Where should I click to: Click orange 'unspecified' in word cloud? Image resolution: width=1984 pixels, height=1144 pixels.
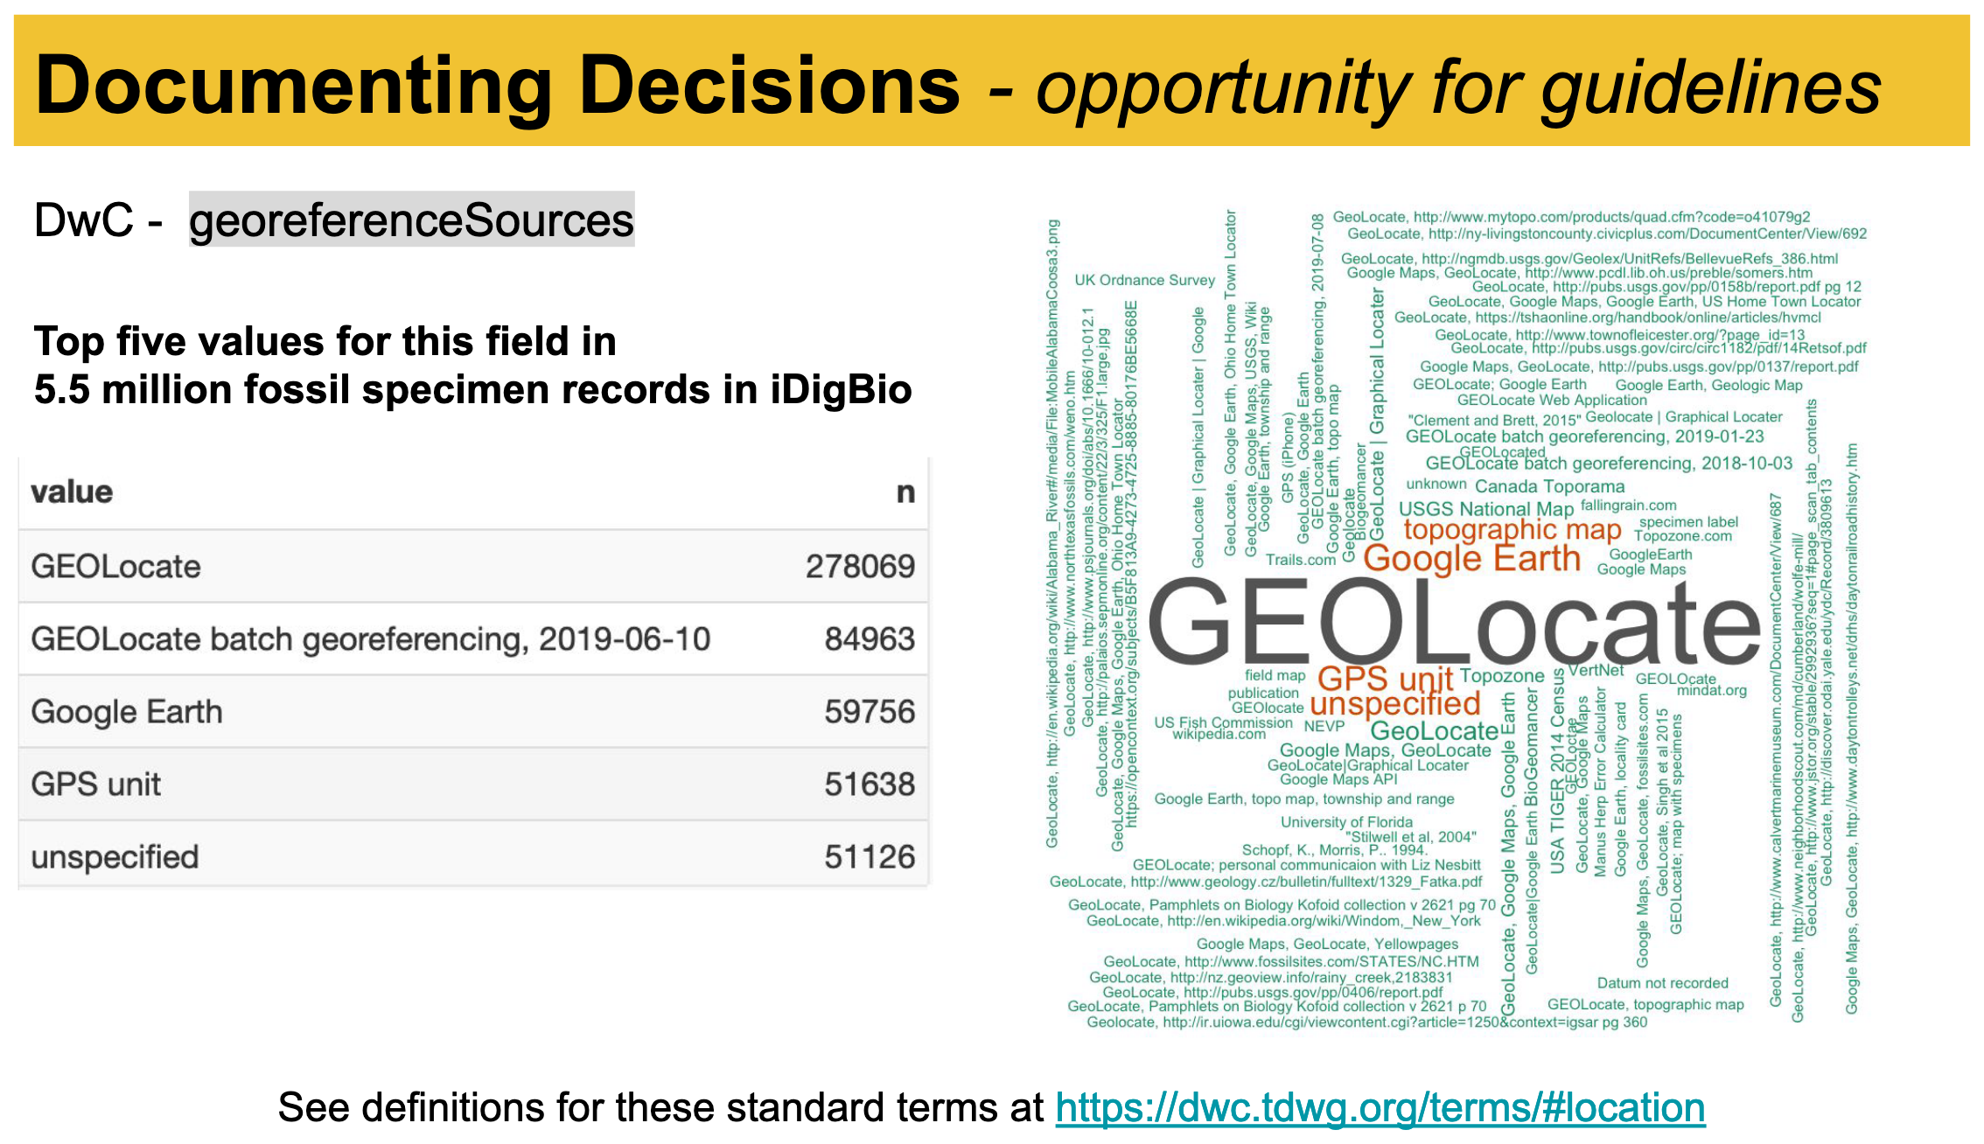click(x=1395, y=704)
